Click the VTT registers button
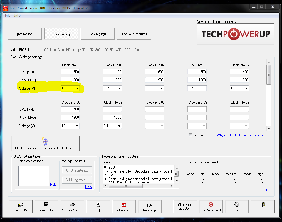 [x=77, y=180]
